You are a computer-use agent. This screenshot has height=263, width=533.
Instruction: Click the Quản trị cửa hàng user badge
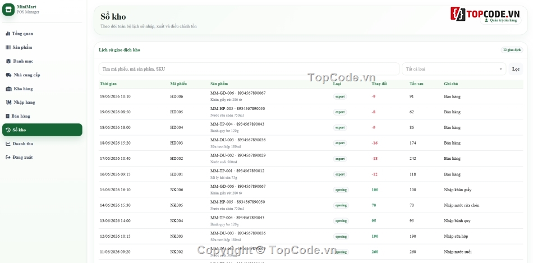pyautogui.click(x=500, y=20)
